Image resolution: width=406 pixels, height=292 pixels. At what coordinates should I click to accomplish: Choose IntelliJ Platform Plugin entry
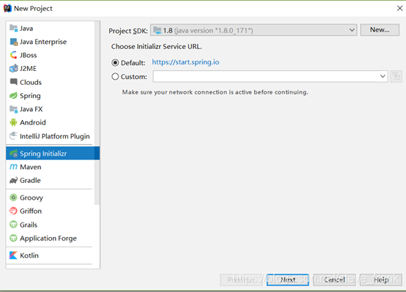pos(51,136)
